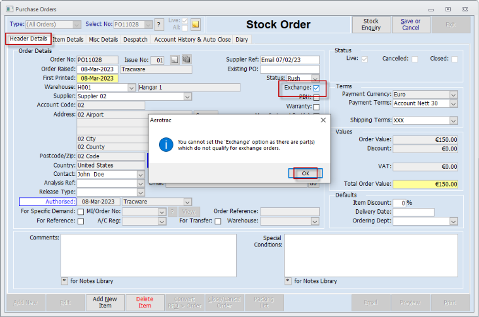Click the Supplier Ref input field
This screenshot has width=479, height=317.
pyautogui.click(x=290, y=60)
